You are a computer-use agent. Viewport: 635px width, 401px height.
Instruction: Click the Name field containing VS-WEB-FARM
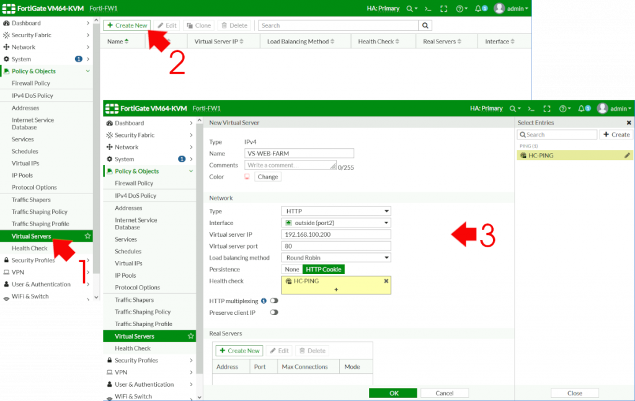click(x=299, y=153)
